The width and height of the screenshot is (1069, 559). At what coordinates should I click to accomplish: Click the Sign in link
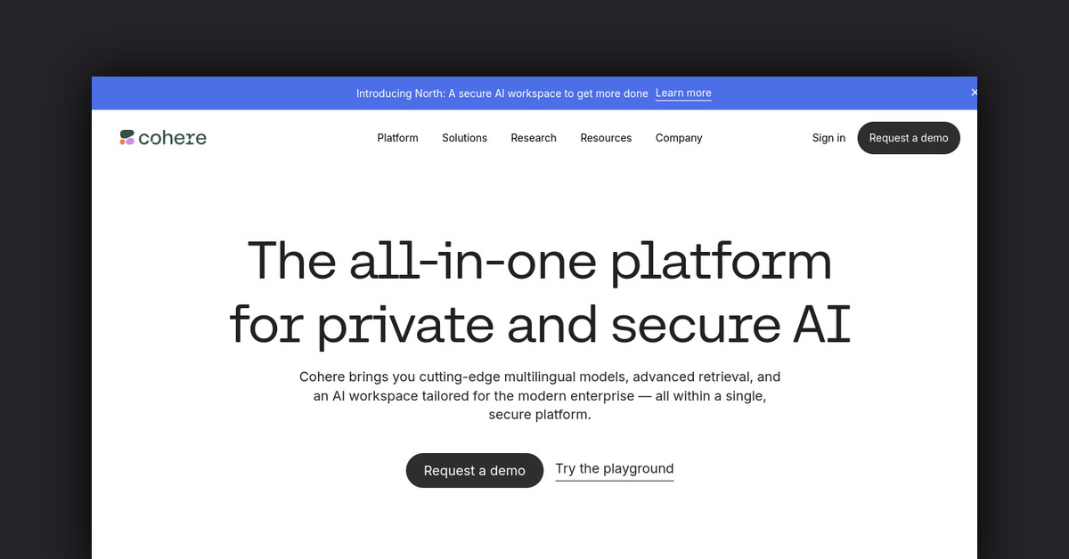(828, 138)
